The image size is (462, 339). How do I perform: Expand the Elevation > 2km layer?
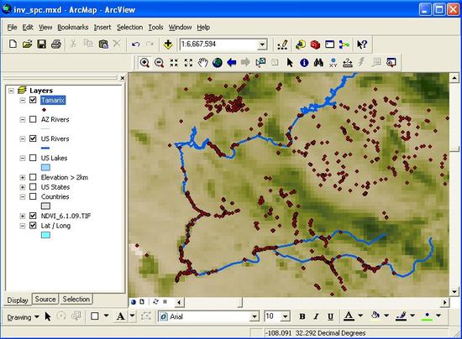[23, 177]
